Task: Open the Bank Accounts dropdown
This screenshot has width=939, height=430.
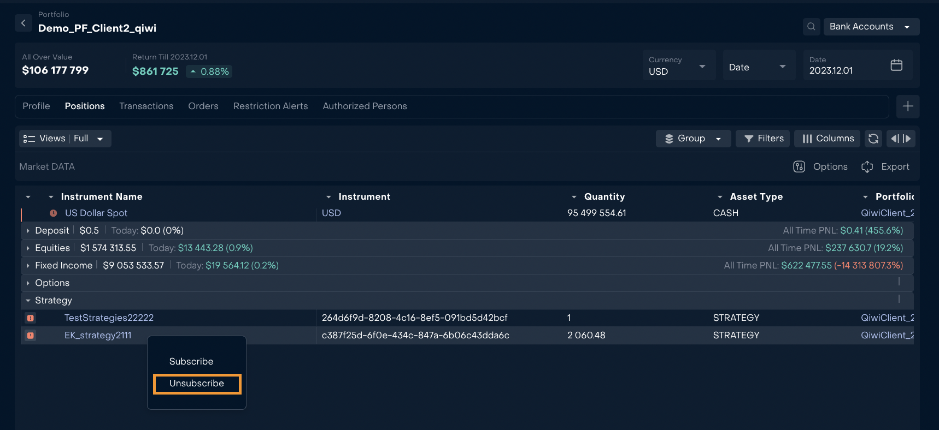Action: click(871, 27)
